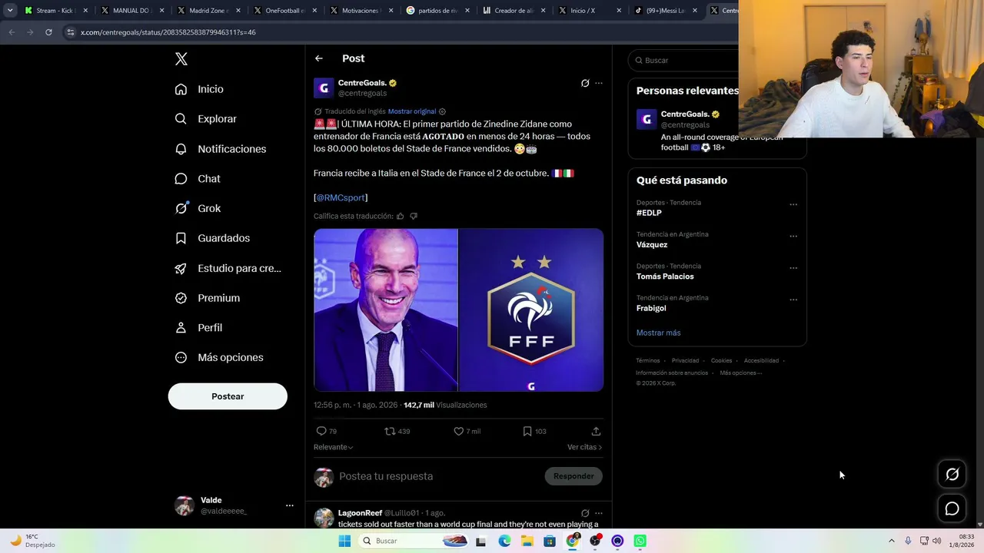Open translation settings gear icon
This screenshot has width=984, height=553.
coord(442,111)
